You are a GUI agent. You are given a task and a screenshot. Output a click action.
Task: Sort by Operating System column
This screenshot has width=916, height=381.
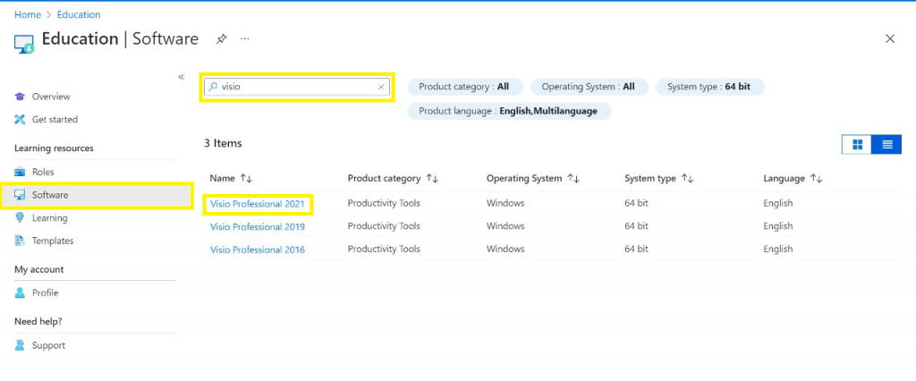573,179
